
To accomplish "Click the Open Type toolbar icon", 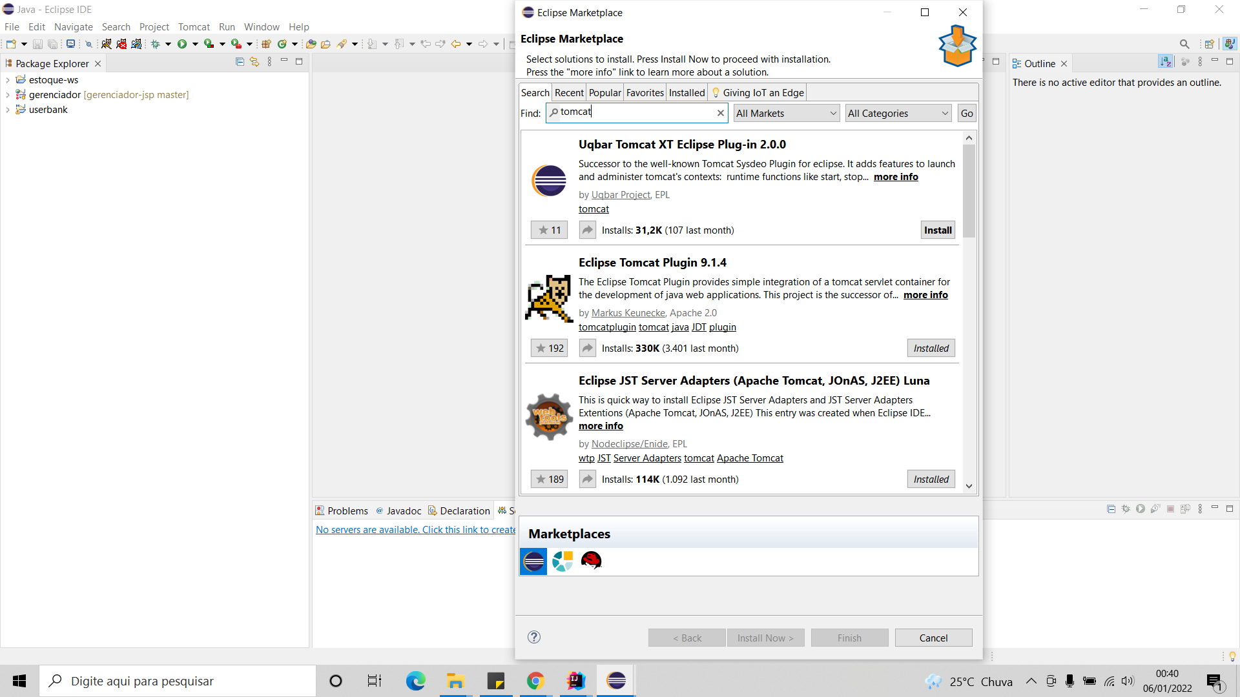I will click(311, 44).
